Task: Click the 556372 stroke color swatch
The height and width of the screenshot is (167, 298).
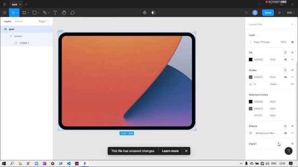Action: 251,77
